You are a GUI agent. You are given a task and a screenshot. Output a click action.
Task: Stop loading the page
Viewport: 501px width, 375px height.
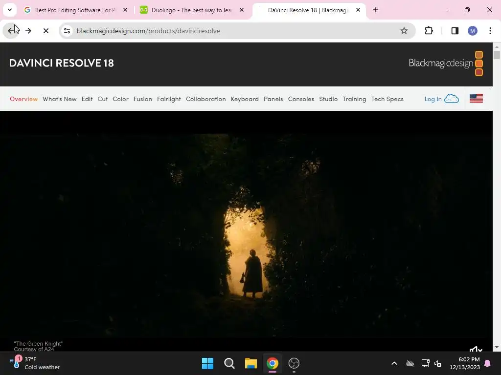pyautogui.click(x=46, y=31)
